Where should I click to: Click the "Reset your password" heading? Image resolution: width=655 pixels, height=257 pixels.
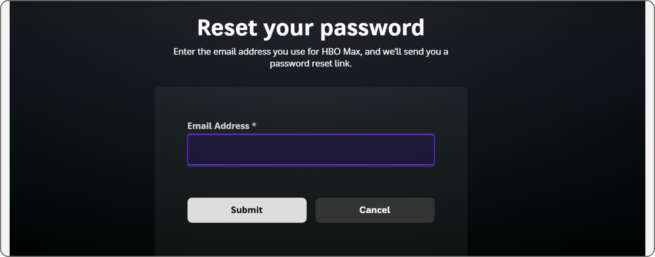pos(311,28)
